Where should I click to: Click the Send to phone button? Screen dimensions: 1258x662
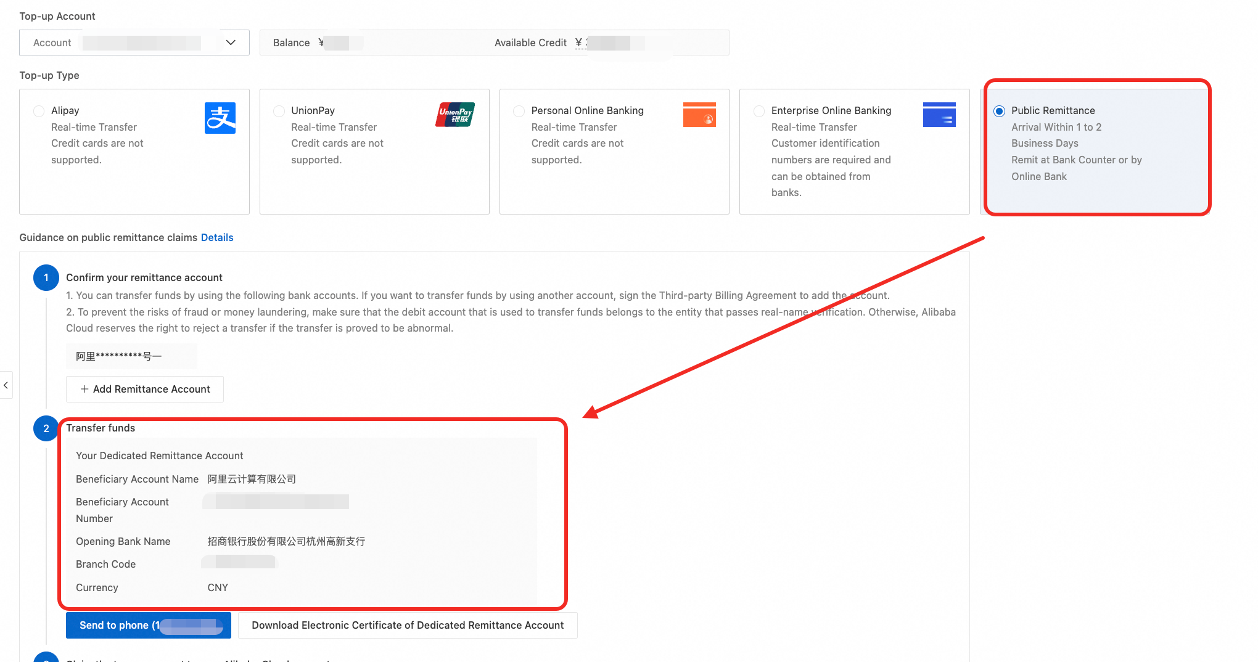(x=149, y=625)
